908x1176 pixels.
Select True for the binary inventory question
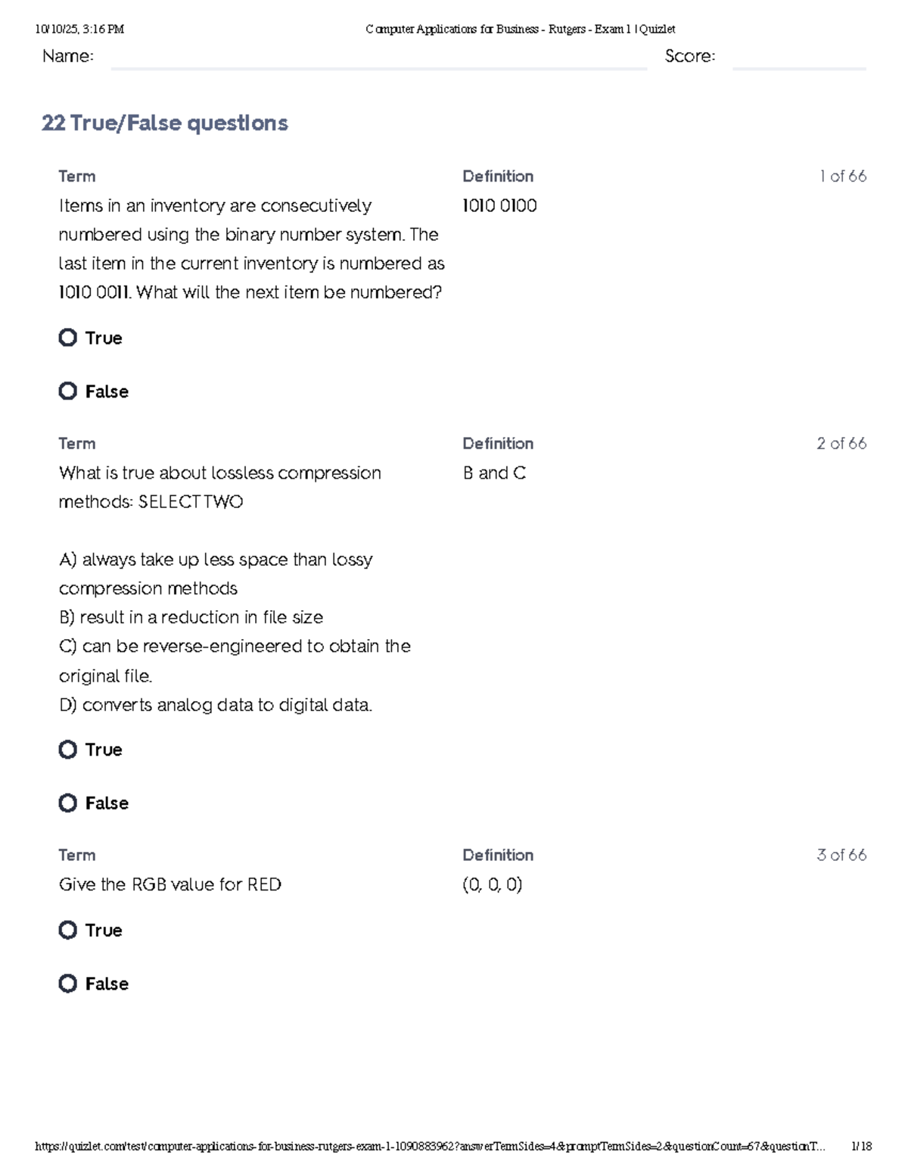click(68, 338)
